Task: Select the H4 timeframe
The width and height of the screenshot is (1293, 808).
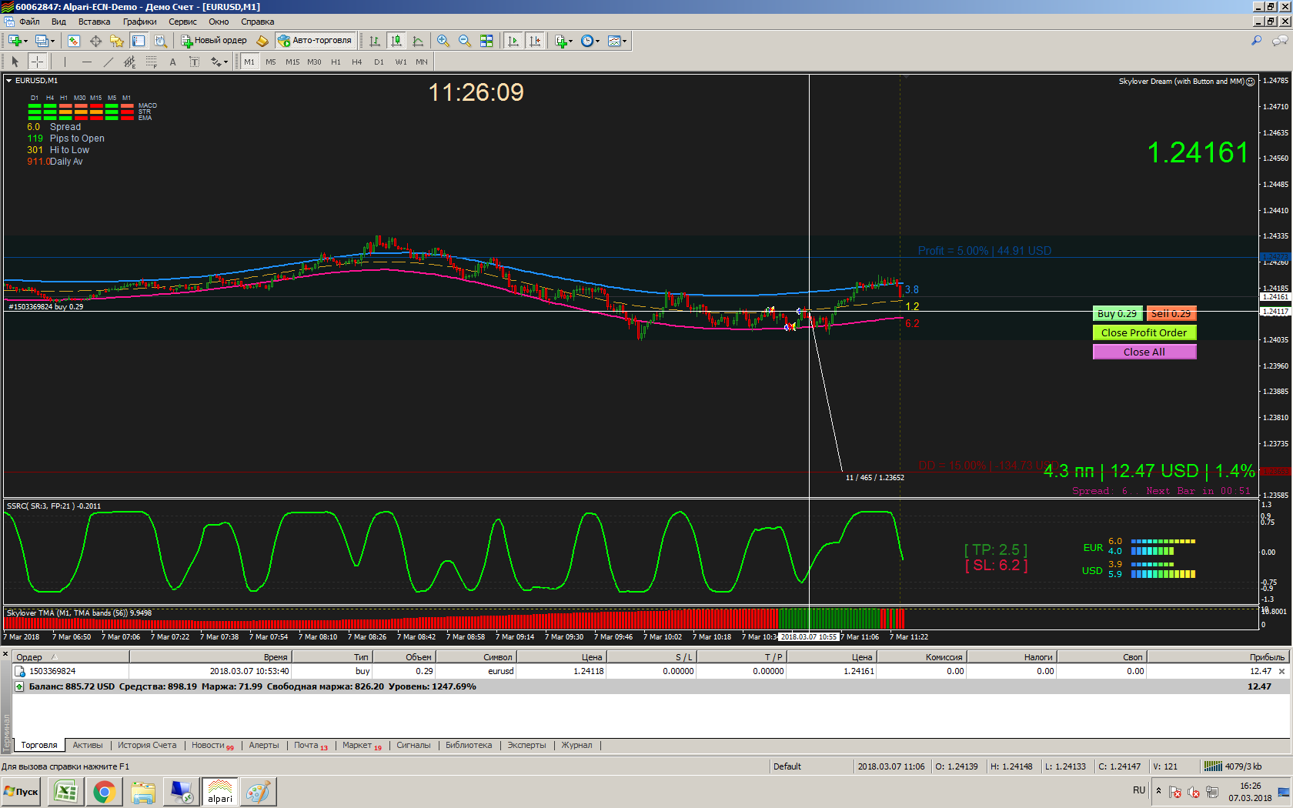Action: coord(357,62)
